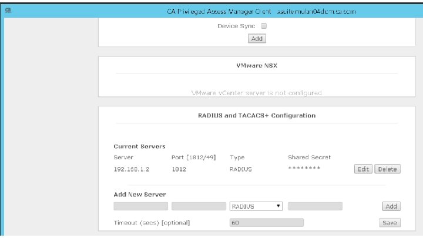Click the Device Sync label
The width and height of the screenshot is (423, 238).
pyautogui.click(x=236, y=26)
